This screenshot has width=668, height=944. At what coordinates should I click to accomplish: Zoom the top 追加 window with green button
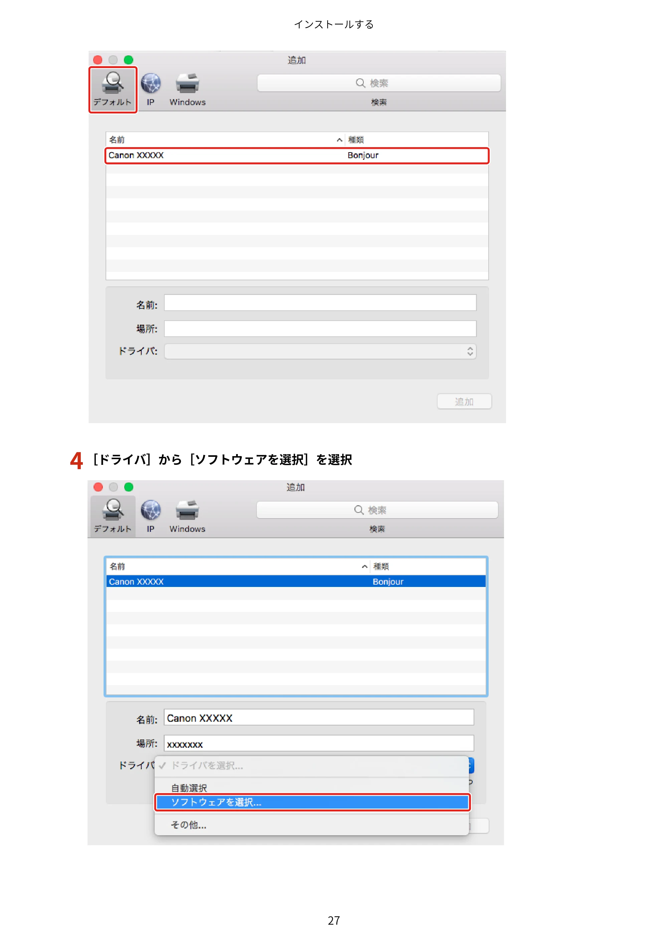coord(128,60)
